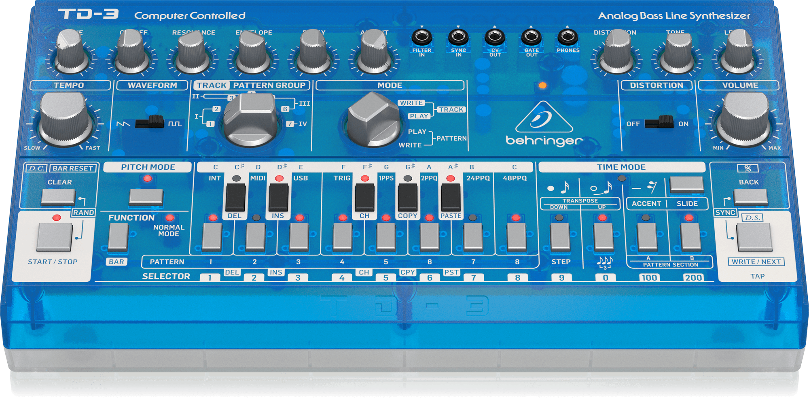809x398 pixels.
Task: Click the Track Pattern Group rotary selector
Action: point(251,120)
